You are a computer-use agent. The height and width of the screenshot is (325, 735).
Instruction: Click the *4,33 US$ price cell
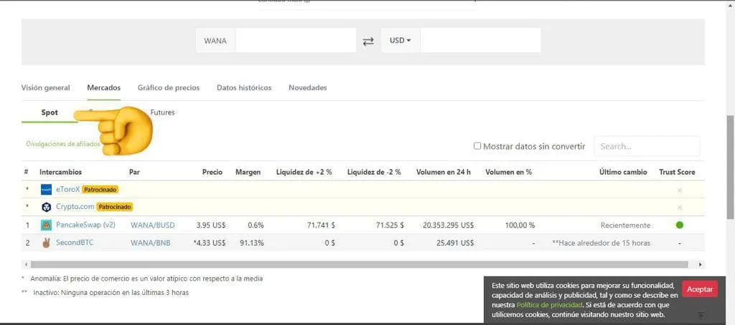[209, 243]
